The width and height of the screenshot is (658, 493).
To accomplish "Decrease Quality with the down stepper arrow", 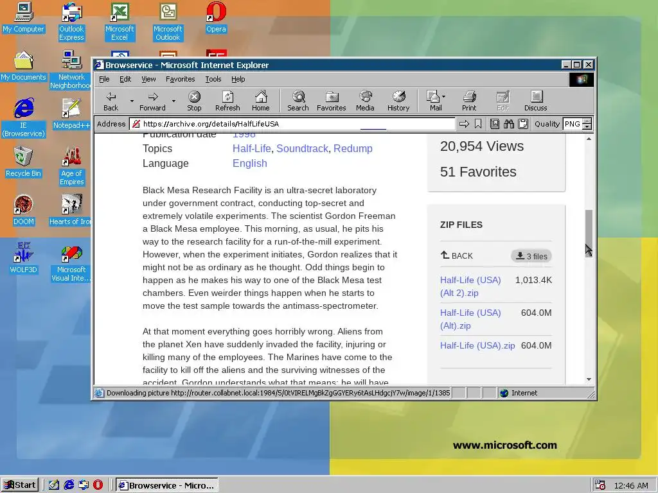I will 587,126.
